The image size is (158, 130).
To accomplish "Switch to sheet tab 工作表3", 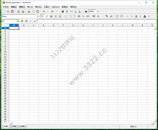I will [22, 126].
